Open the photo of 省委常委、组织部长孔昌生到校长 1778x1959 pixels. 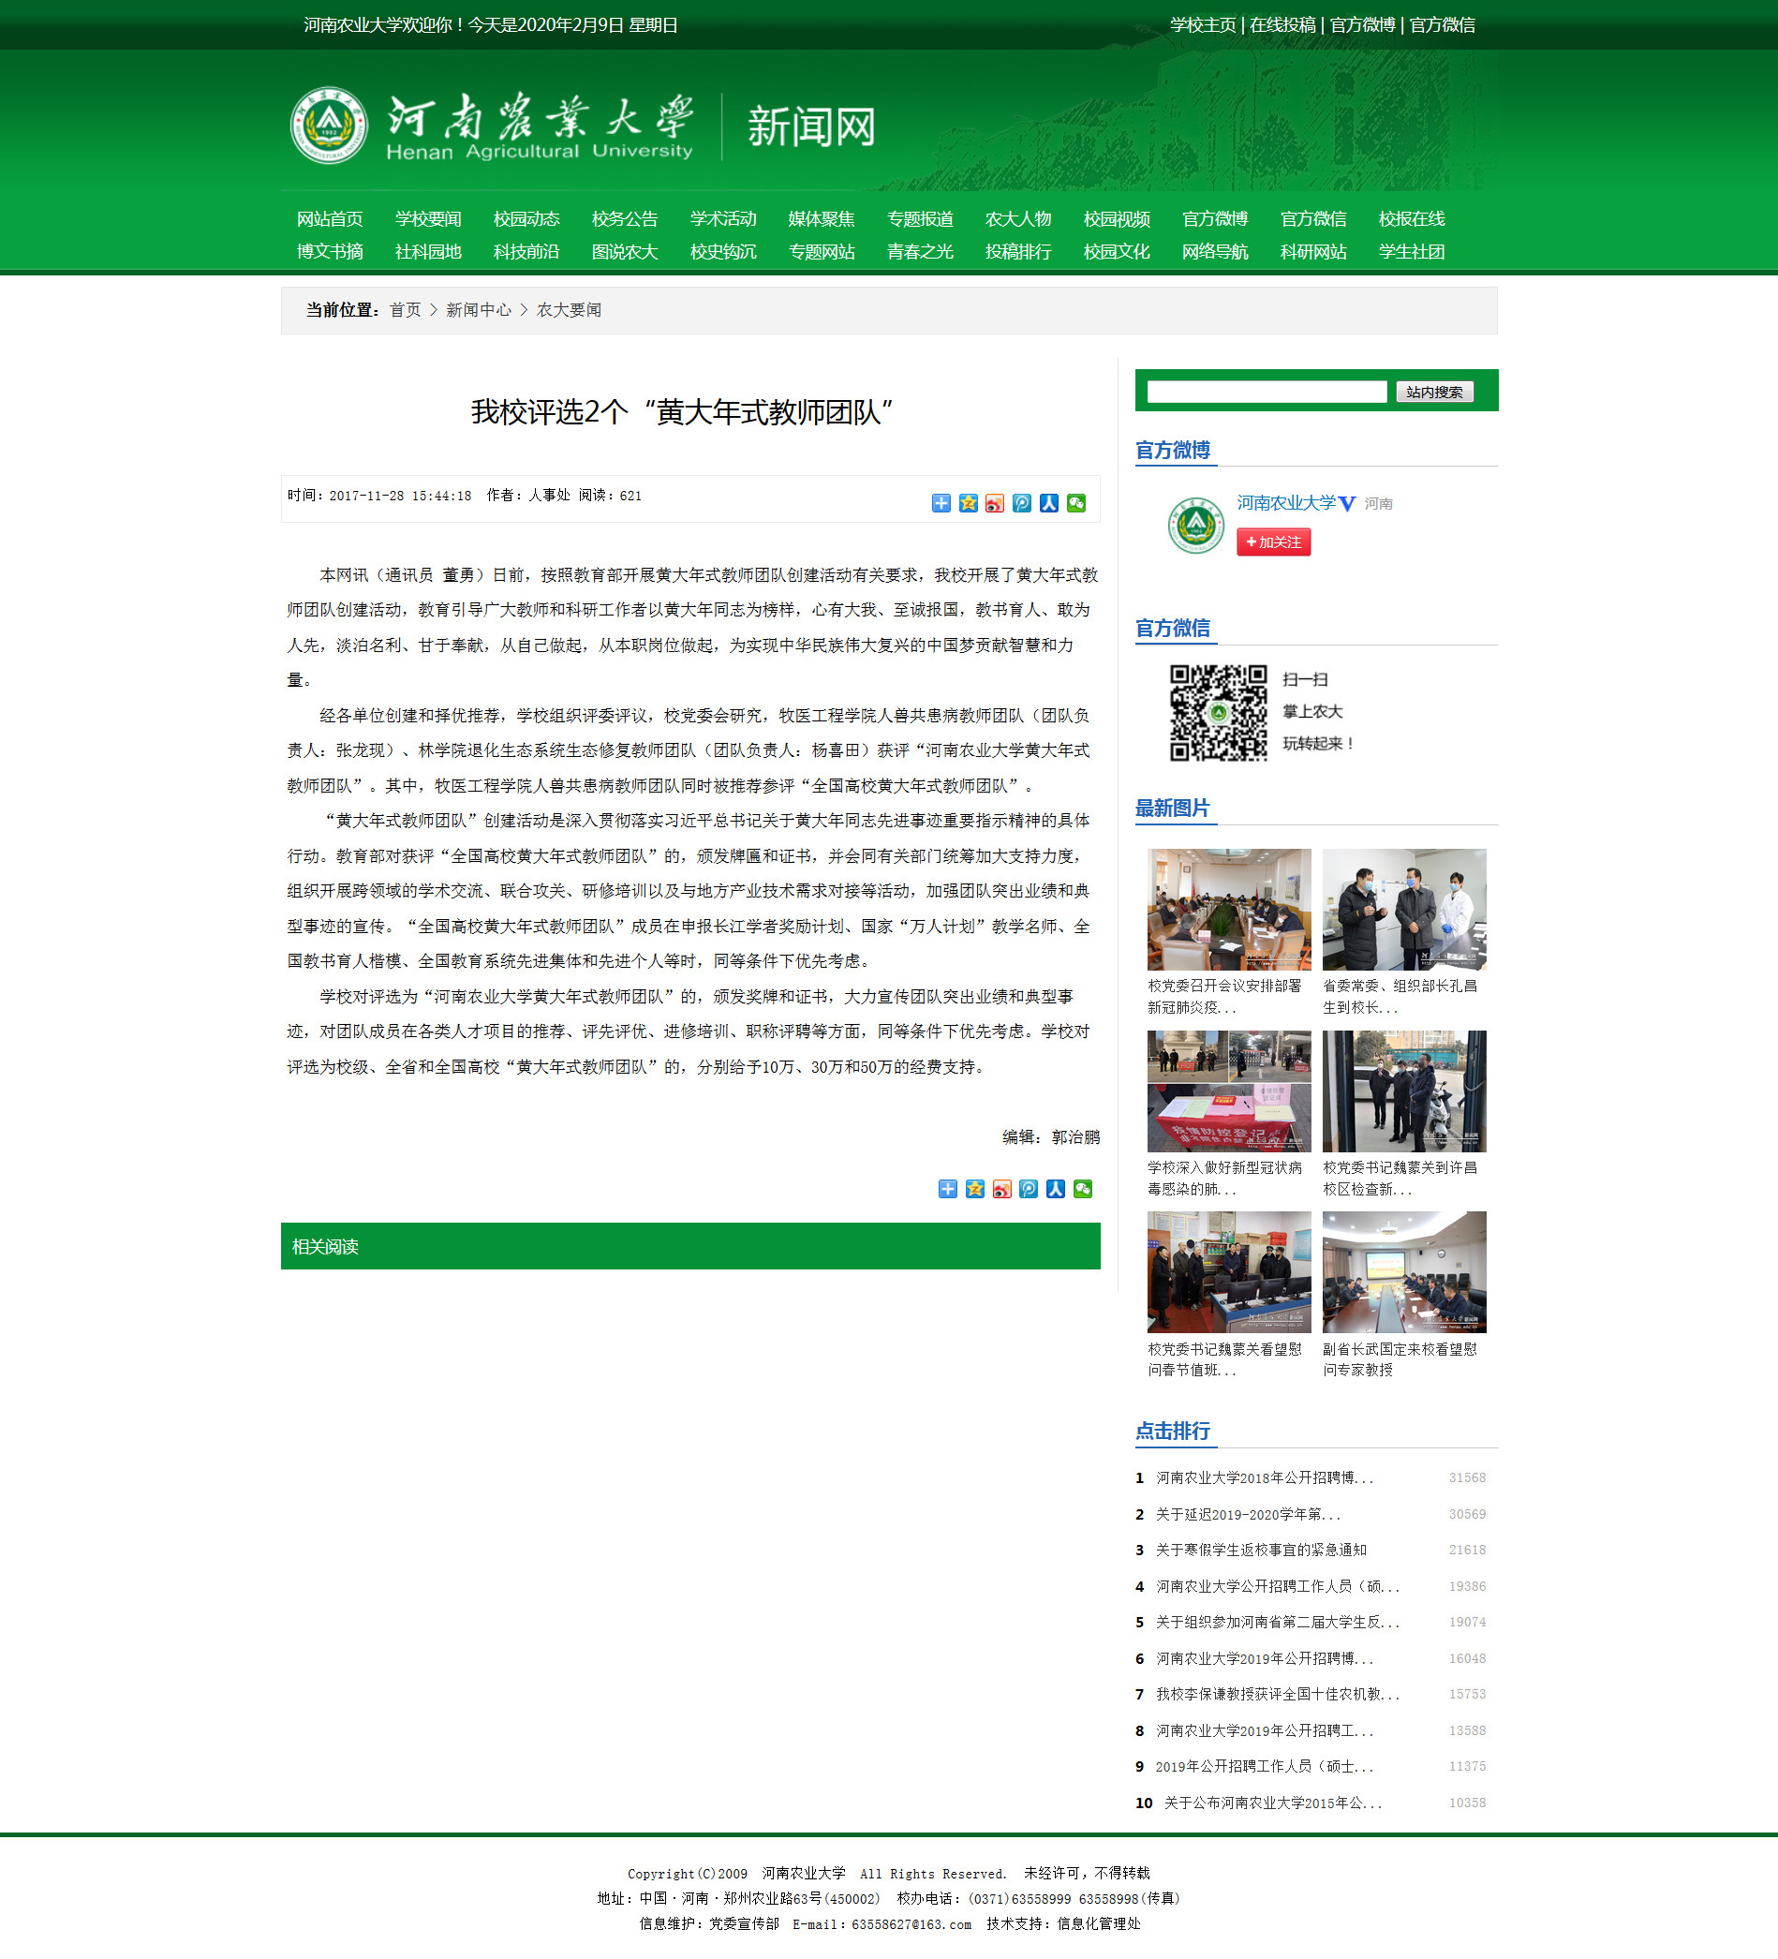click(1404, 910)
